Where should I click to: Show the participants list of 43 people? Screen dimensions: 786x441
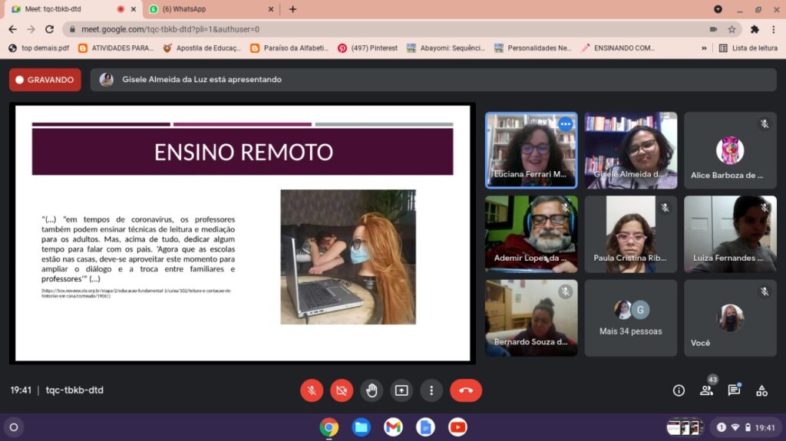pos(706,390)
